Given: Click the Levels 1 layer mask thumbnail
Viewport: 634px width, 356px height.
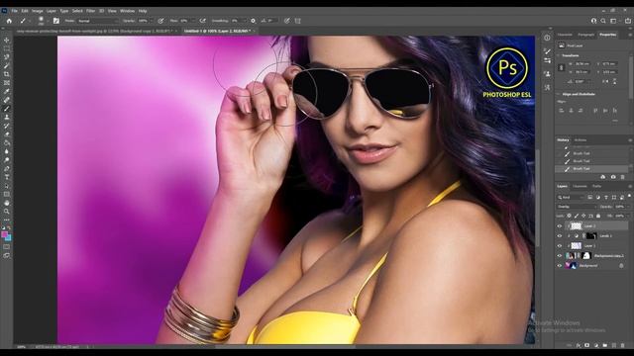Looking at the screenshot, I should [591, 235].
